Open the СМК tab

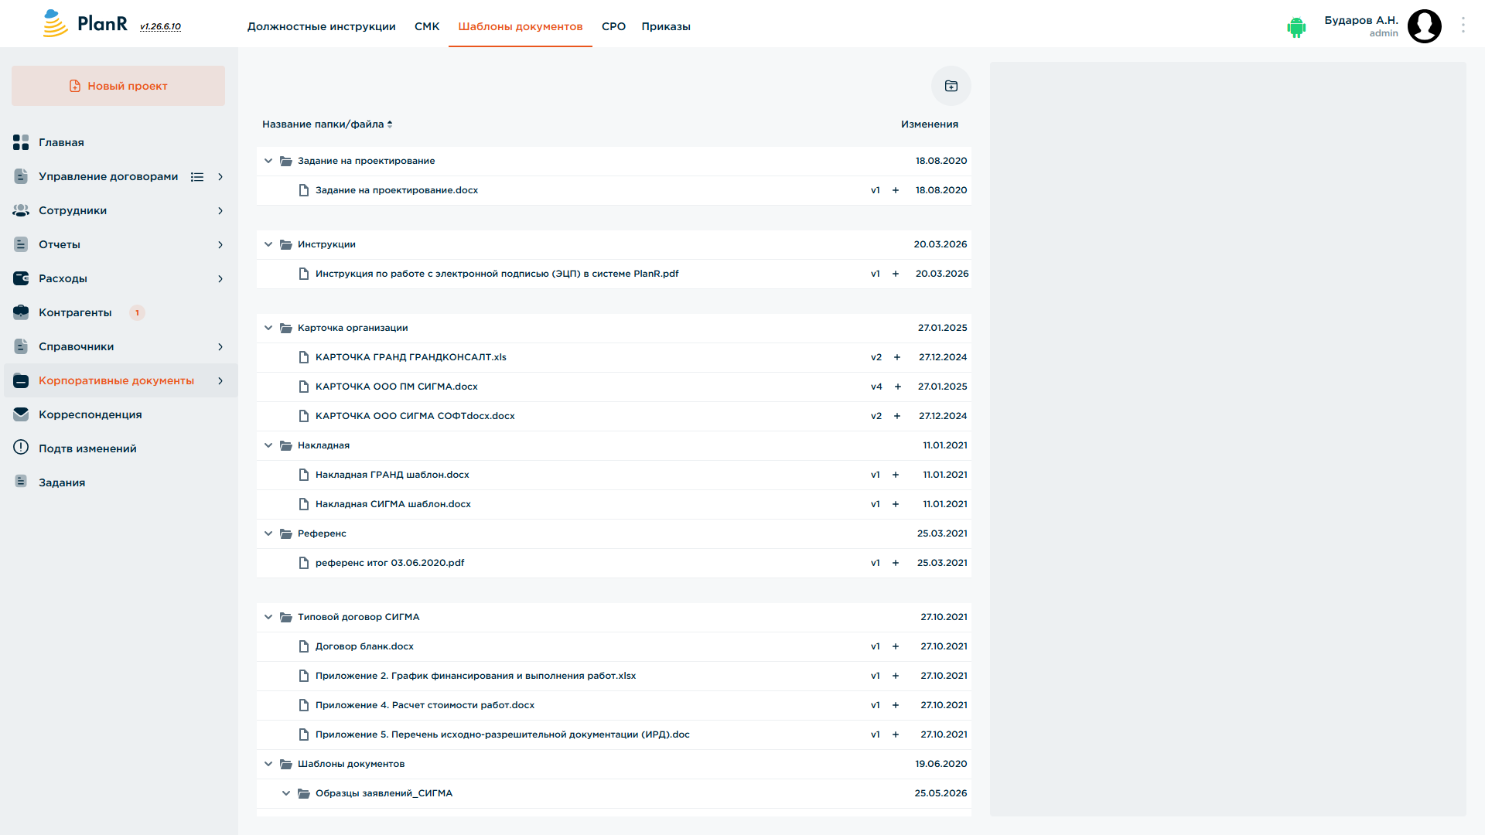click(x=427, y=26)
